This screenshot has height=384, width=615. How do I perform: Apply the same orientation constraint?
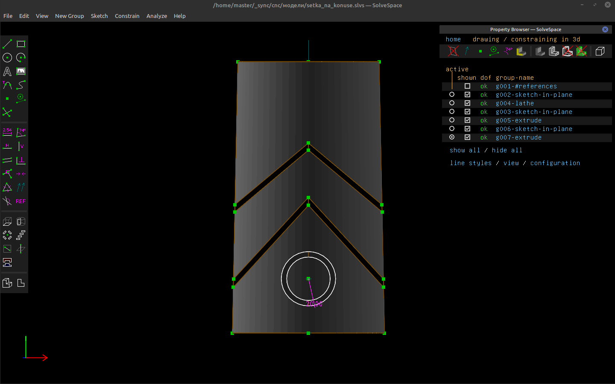coord(21,187)
